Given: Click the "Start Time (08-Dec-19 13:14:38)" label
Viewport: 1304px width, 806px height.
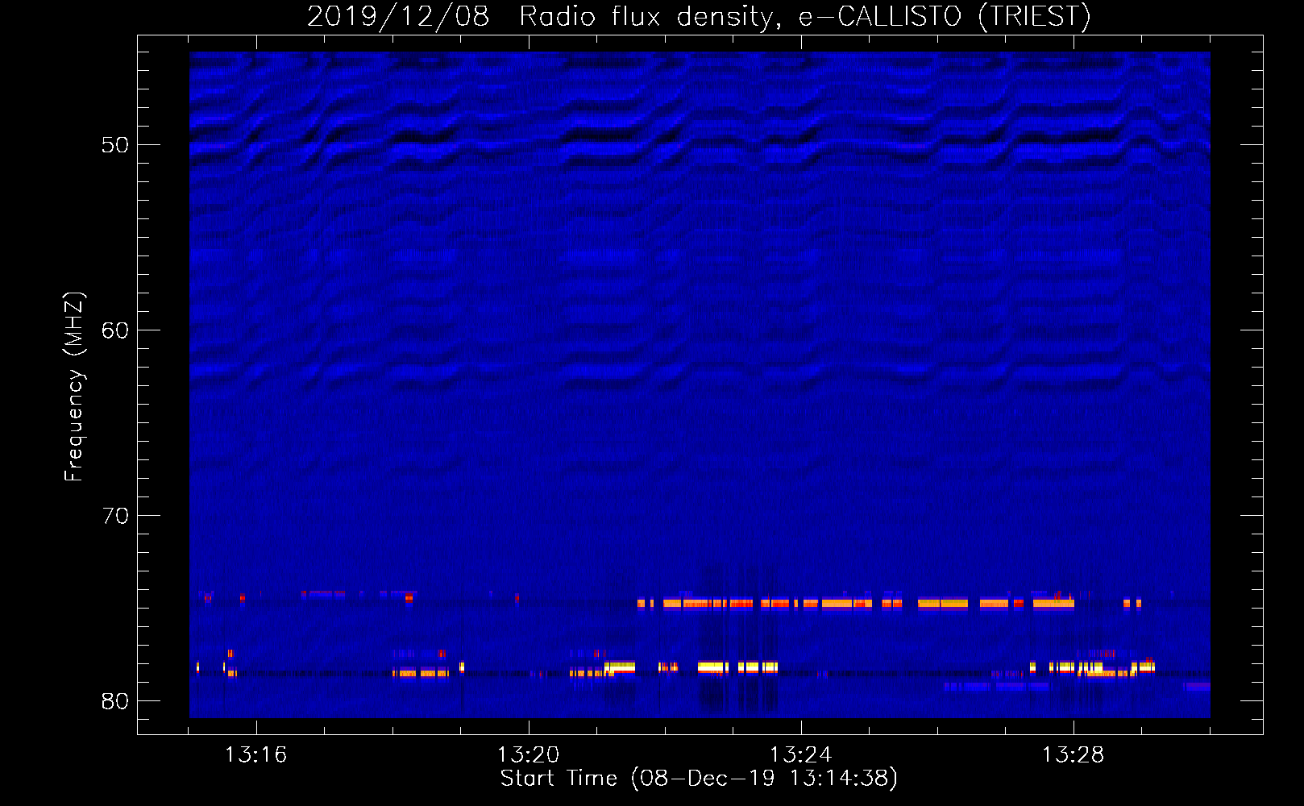Looking at the screenshot, I should pyautogui.click(x=699, y=779).
